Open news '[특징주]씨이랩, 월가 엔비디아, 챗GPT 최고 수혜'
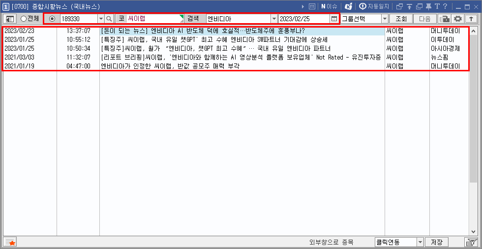 pyautogui.click(x=215, y=49)
